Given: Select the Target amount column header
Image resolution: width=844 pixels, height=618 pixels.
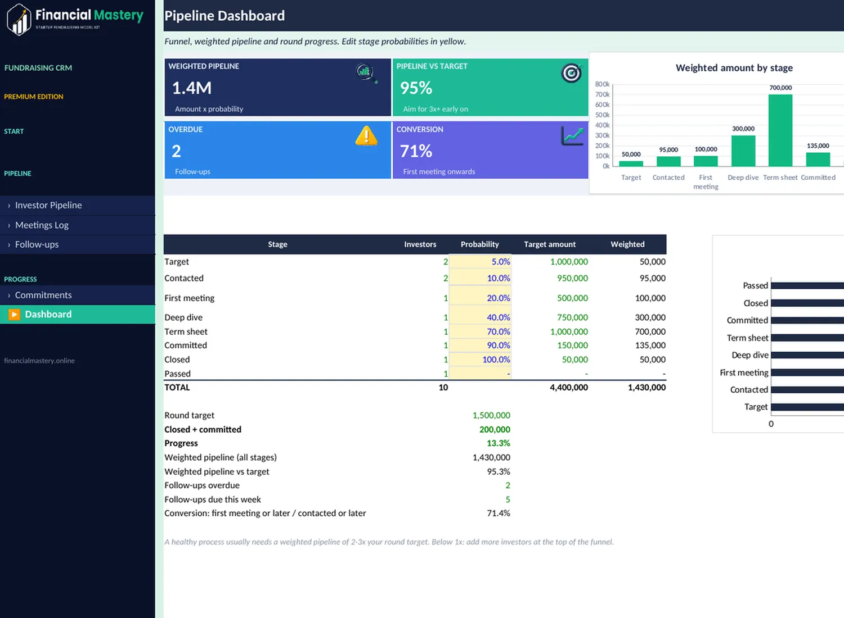Looking at the screenshot, I should tap(550, 244).
